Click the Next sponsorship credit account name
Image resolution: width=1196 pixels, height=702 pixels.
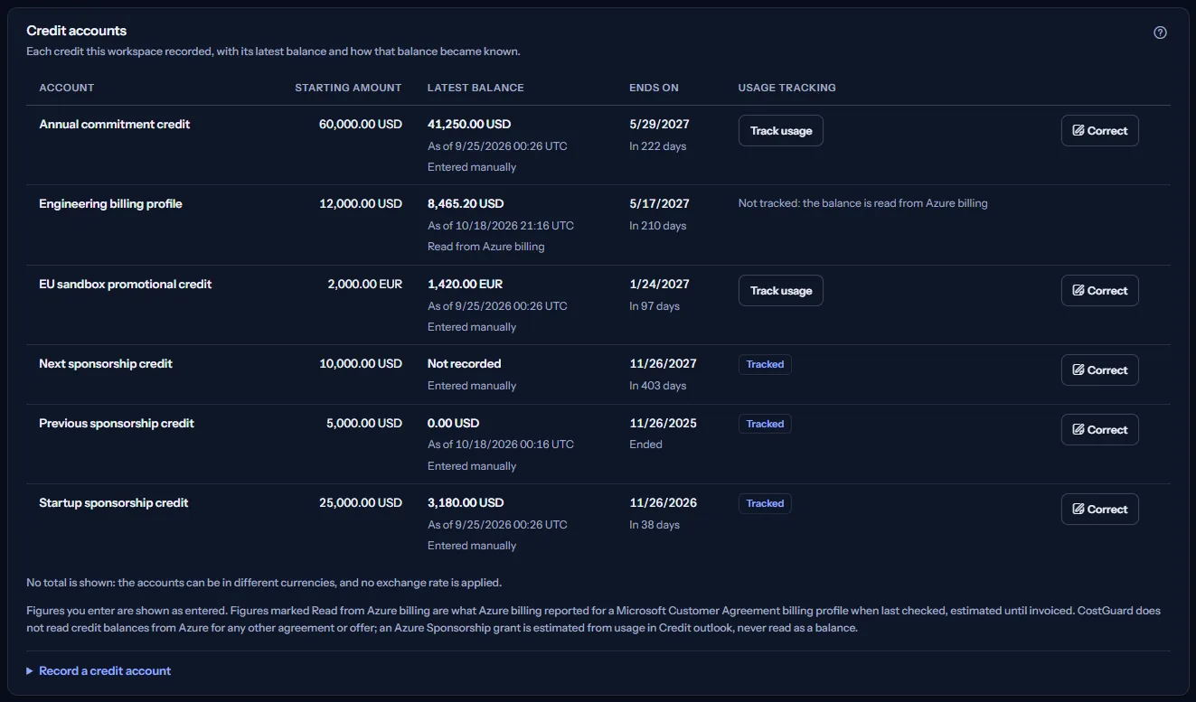(x=106, y=364)
